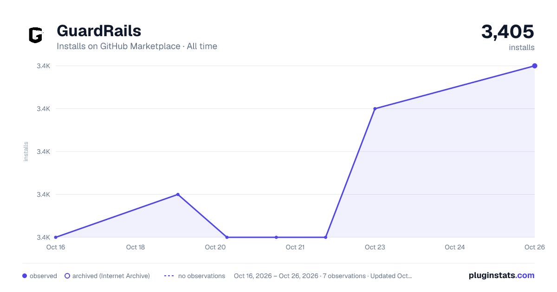Select the final data point at Oct 26
The width and height of the screenshot is (557, 292).
pyautogui.click(x=535, y=66)
